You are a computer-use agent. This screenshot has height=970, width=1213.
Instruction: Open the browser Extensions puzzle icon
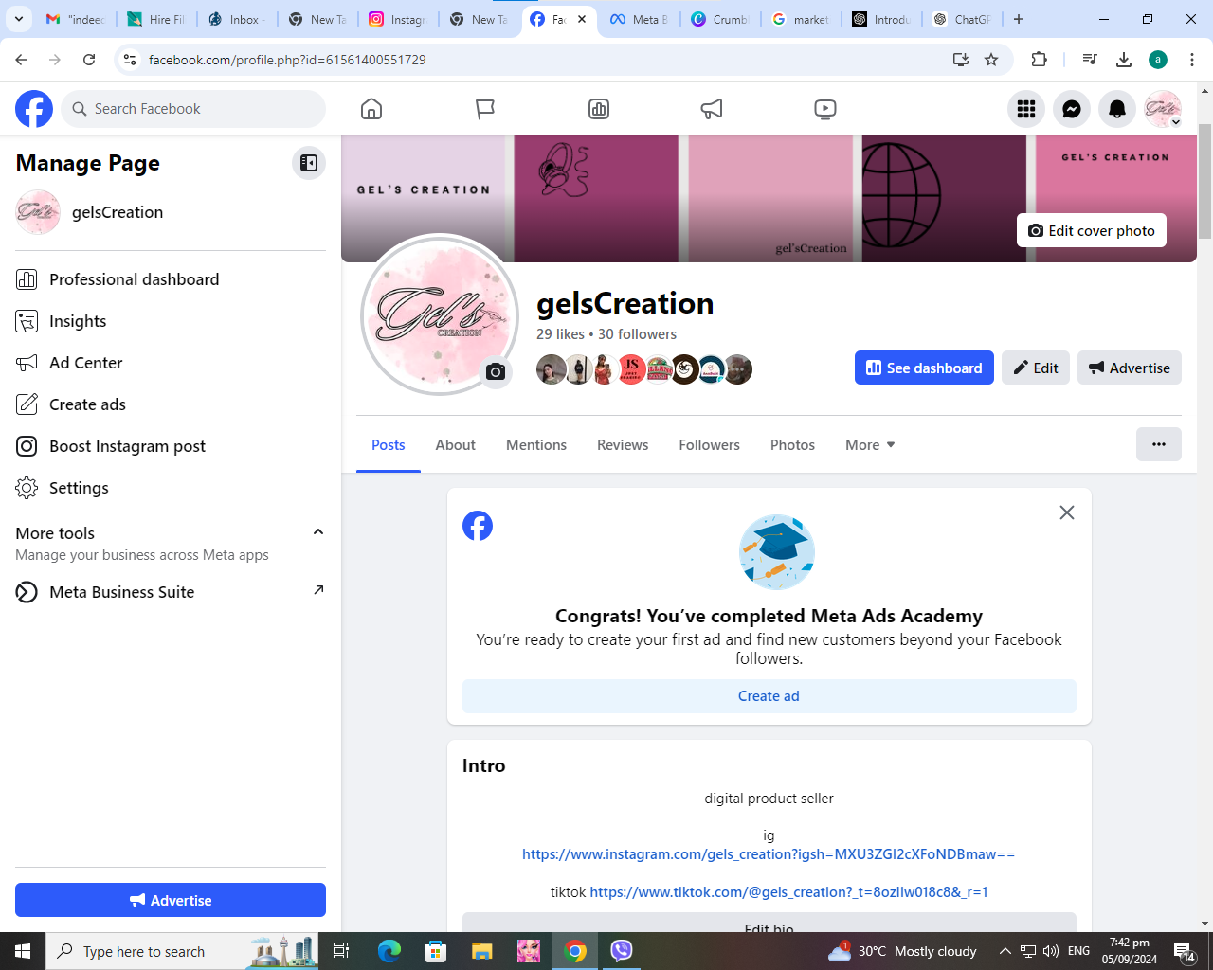click(x=1040, y=60)
